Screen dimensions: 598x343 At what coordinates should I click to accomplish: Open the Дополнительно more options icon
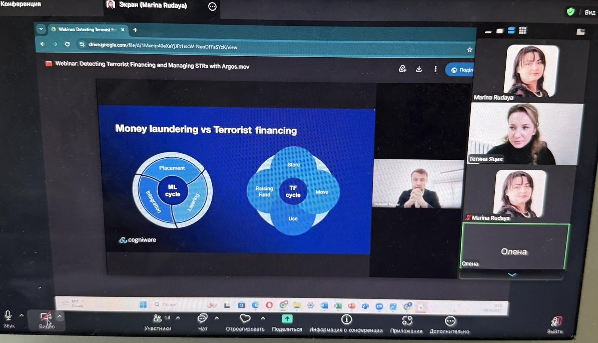pos(450,322)
